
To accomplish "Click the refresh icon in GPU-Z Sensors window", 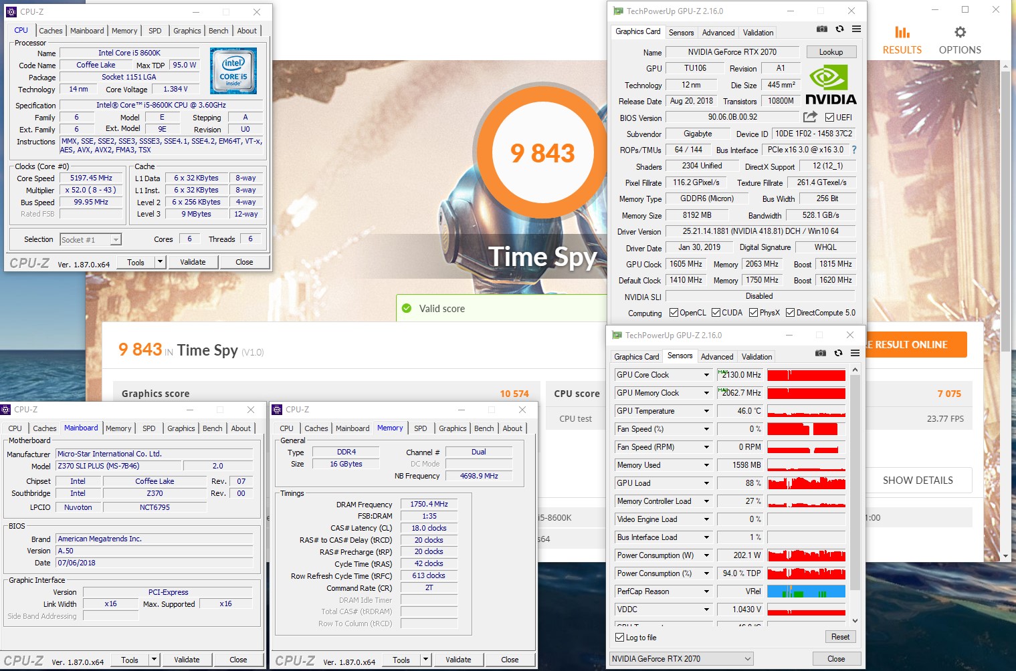I will [x=838, y=354].
